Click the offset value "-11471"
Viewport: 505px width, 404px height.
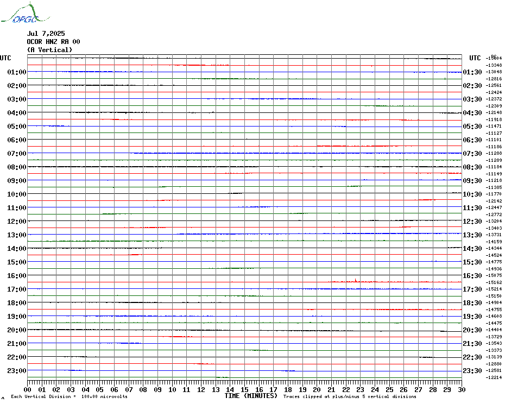tap(494, 126)
